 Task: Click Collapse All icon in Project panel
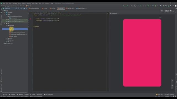pos(21,8)
